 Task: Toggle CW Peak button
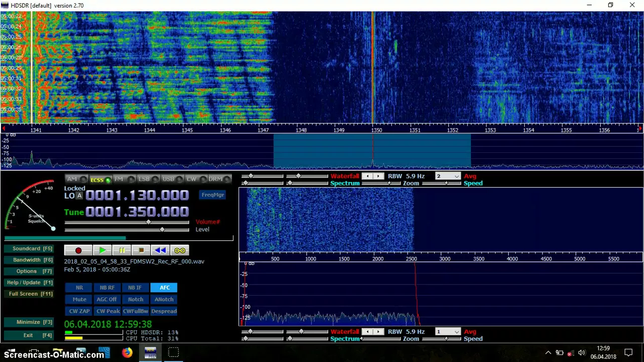pos(107,311)
